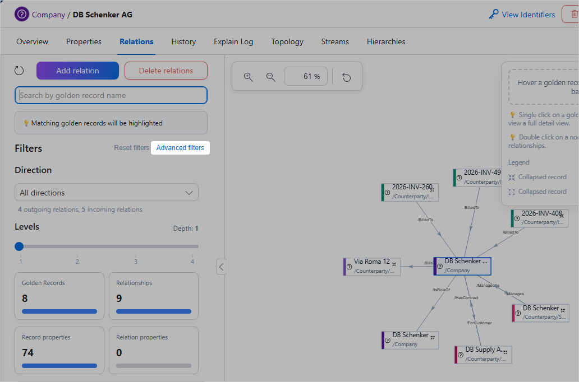Set Levels slider to depth 3 mark
579x382 pixels.
click(136, 246)
